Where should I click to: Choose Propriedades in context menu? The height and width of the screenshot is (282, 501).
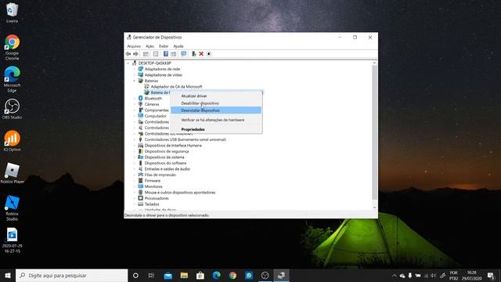click(x=216, y=129)
